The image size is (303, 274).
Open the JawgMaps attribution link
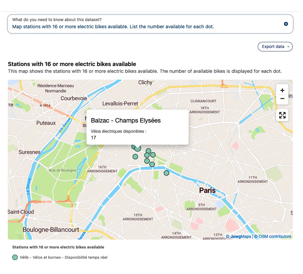(x=241, y=237)
